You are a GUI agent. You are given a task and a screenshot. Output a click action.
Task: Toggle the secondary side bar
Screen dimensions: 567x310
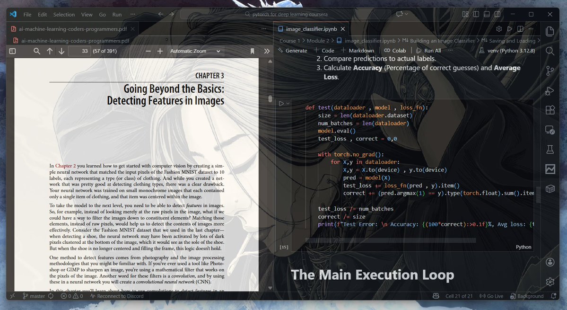(497, 14)
